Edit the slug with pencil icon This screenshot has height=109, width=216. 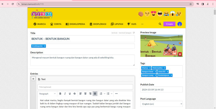coord(134,33)
